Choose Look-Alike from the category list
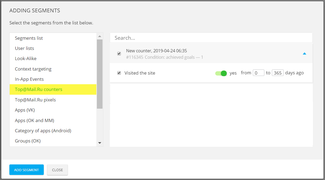 (x=26, y=58)
